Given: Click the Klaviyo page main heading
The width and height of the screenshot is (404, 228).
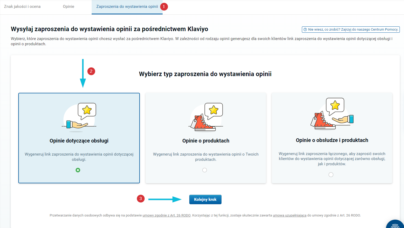Looking at the screenshot, I should point(109,29).
